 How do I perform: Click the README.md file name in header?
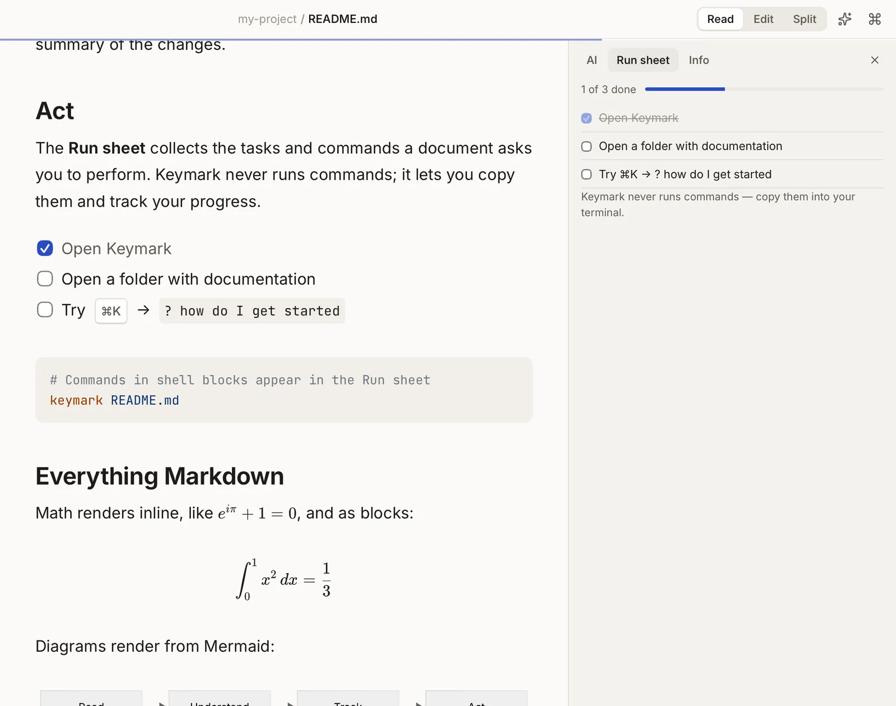point(343,19)
